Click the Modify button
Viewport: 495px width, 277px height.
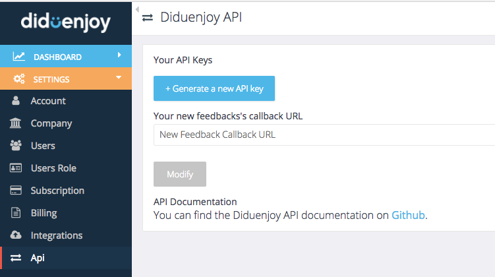coord(180,174)
